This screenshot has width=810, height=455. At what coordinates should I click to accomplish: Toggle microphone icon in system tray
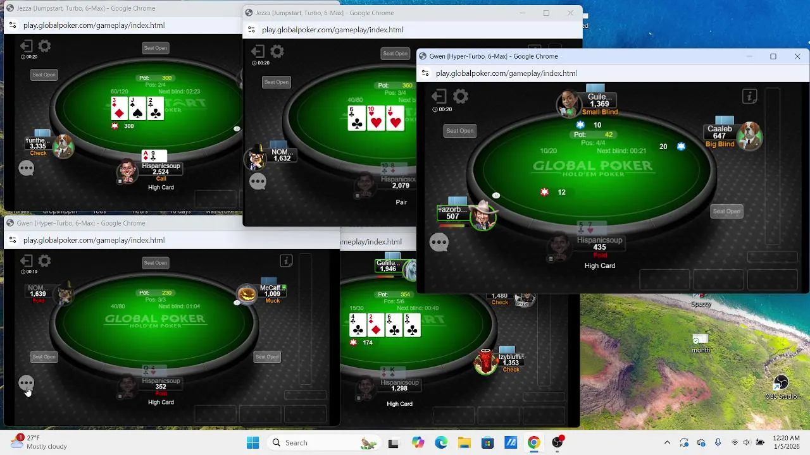coord(718,442)
